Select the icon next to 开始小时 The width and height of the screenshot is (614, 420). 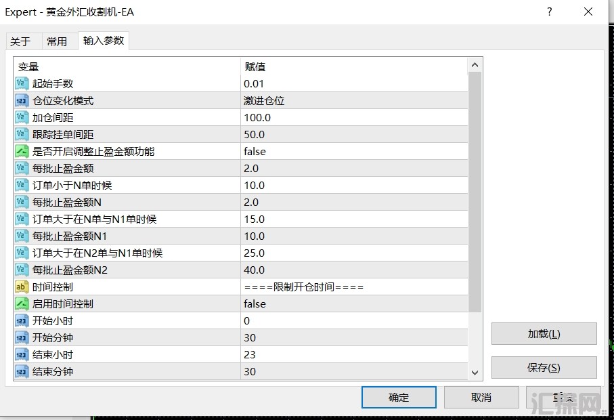pyautogui.click(x=21, y=320)
